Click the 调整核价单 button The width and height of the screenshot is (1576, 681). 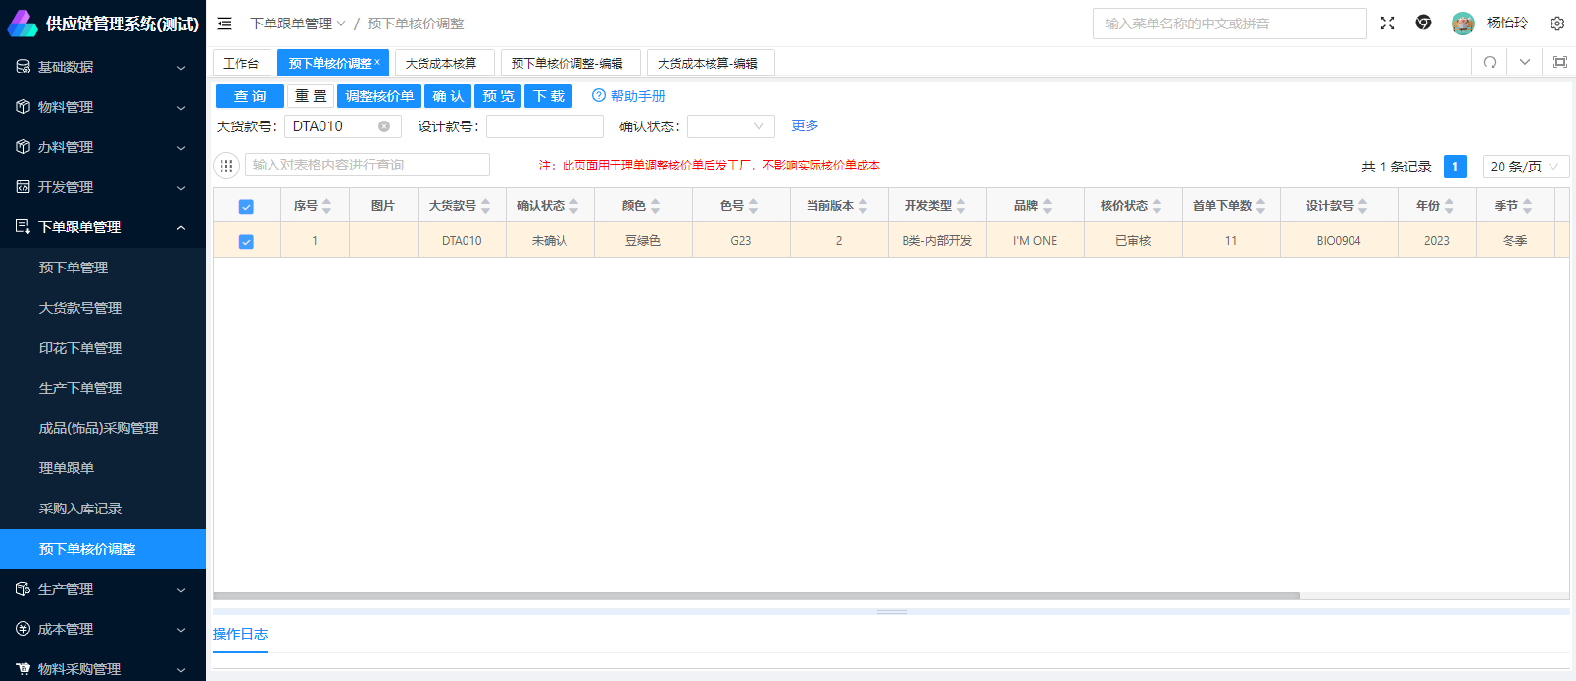[379, 96]
